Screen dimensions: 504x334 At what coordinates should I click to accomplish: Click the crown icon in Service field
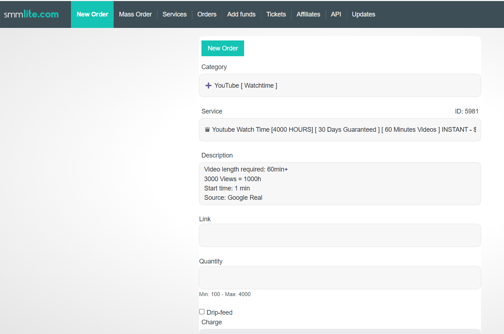pyautogui.click(x=207, y=130)
